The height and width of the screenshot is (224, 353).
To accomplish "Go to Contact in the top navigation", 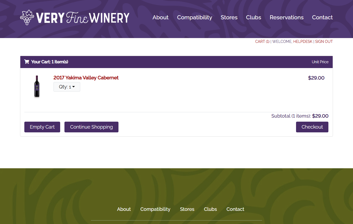I will tap(322, 17).
